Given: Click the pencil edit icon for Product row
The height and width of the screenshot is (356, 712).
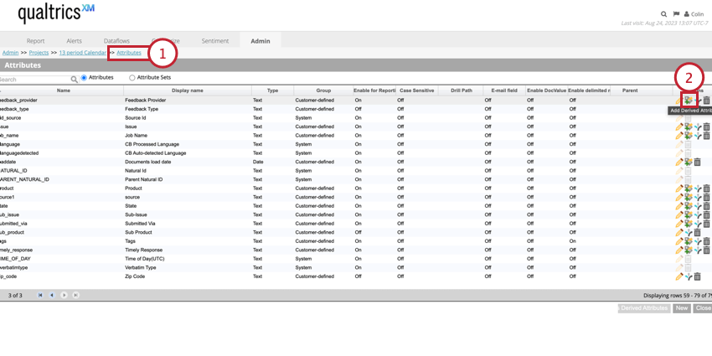Looking at the screenshot, I should [679, 188].
